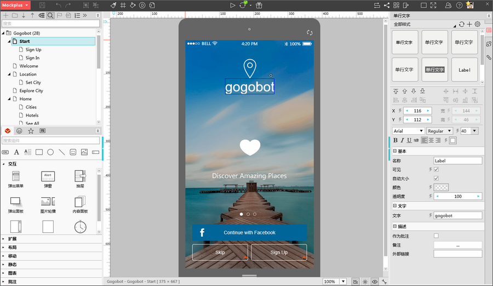Create a new folder in page tree
Viewport: 493px width, 286px height.
[15, 15]
